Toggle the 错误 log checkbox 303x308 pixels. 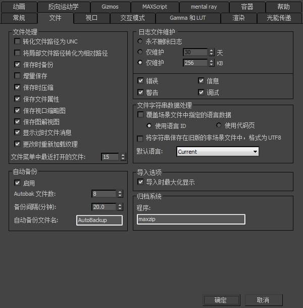pos(140,81)
